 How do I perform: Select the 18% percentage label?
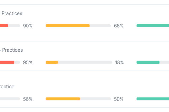[x=119, y=62]
